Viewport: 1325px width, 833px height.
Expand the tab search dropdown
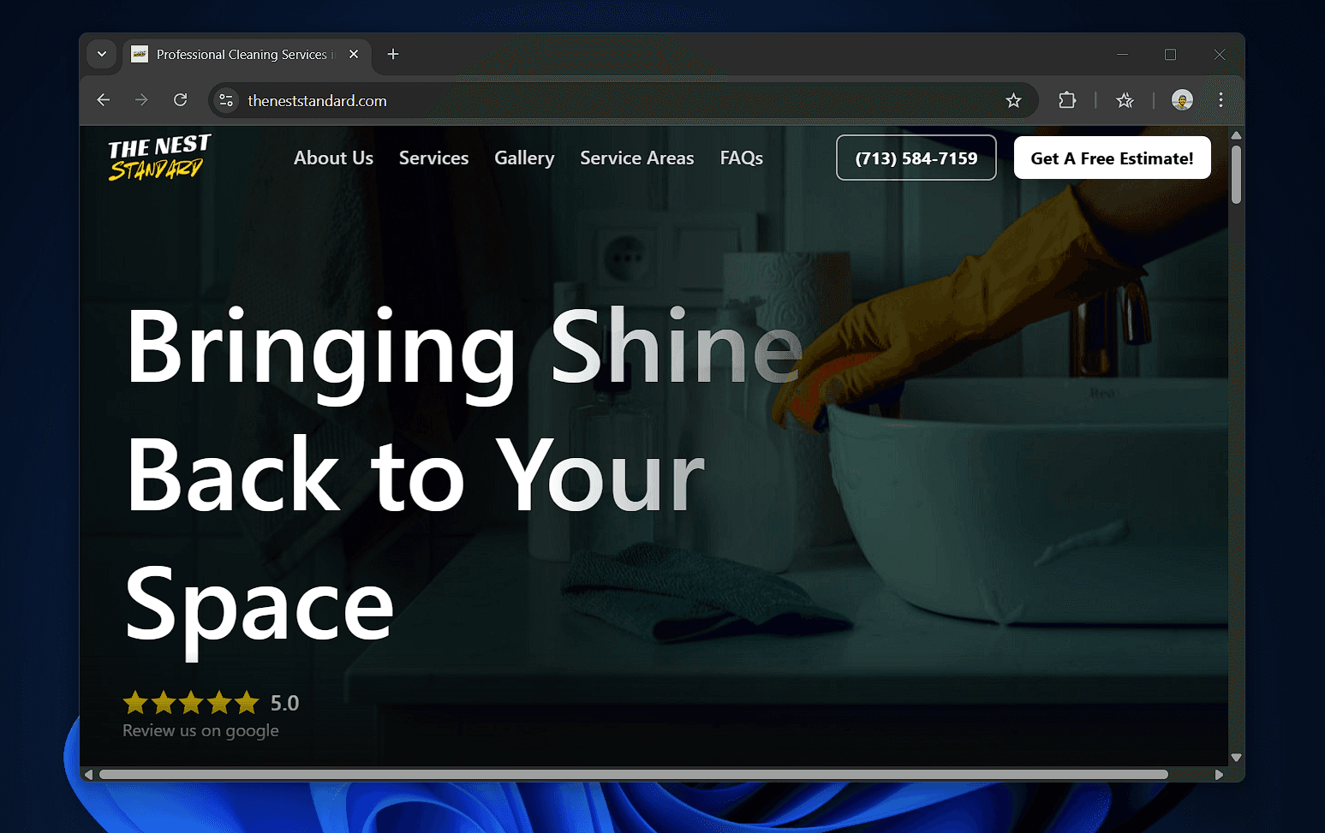102,54
